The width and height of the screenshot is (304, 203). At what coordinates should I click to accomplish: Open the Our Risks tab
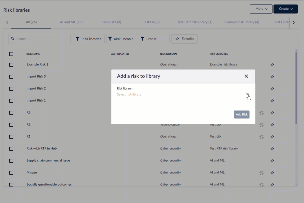[111, 22]
